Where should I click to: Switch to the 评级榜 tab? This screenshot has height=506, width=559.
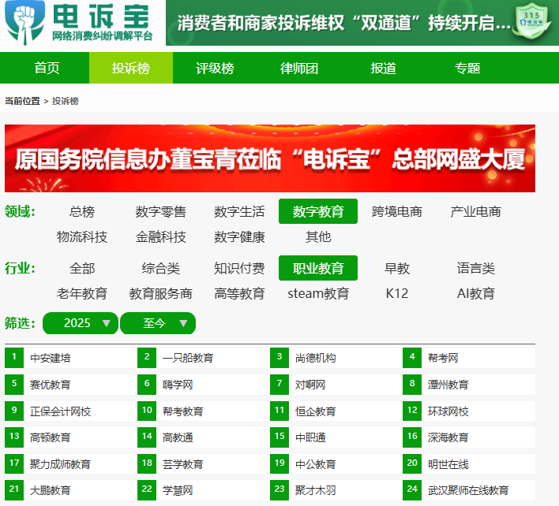coord(215,68)
